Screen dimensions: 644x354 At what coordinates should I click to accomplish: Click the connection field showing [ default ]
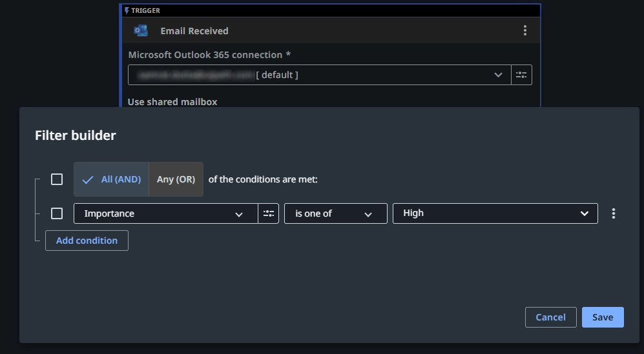pyautogui.click(x=310, y=75)
